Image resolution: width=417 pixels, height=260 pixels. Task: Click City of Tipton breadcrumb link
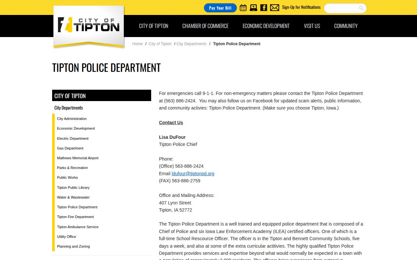[x=160, y=44]
